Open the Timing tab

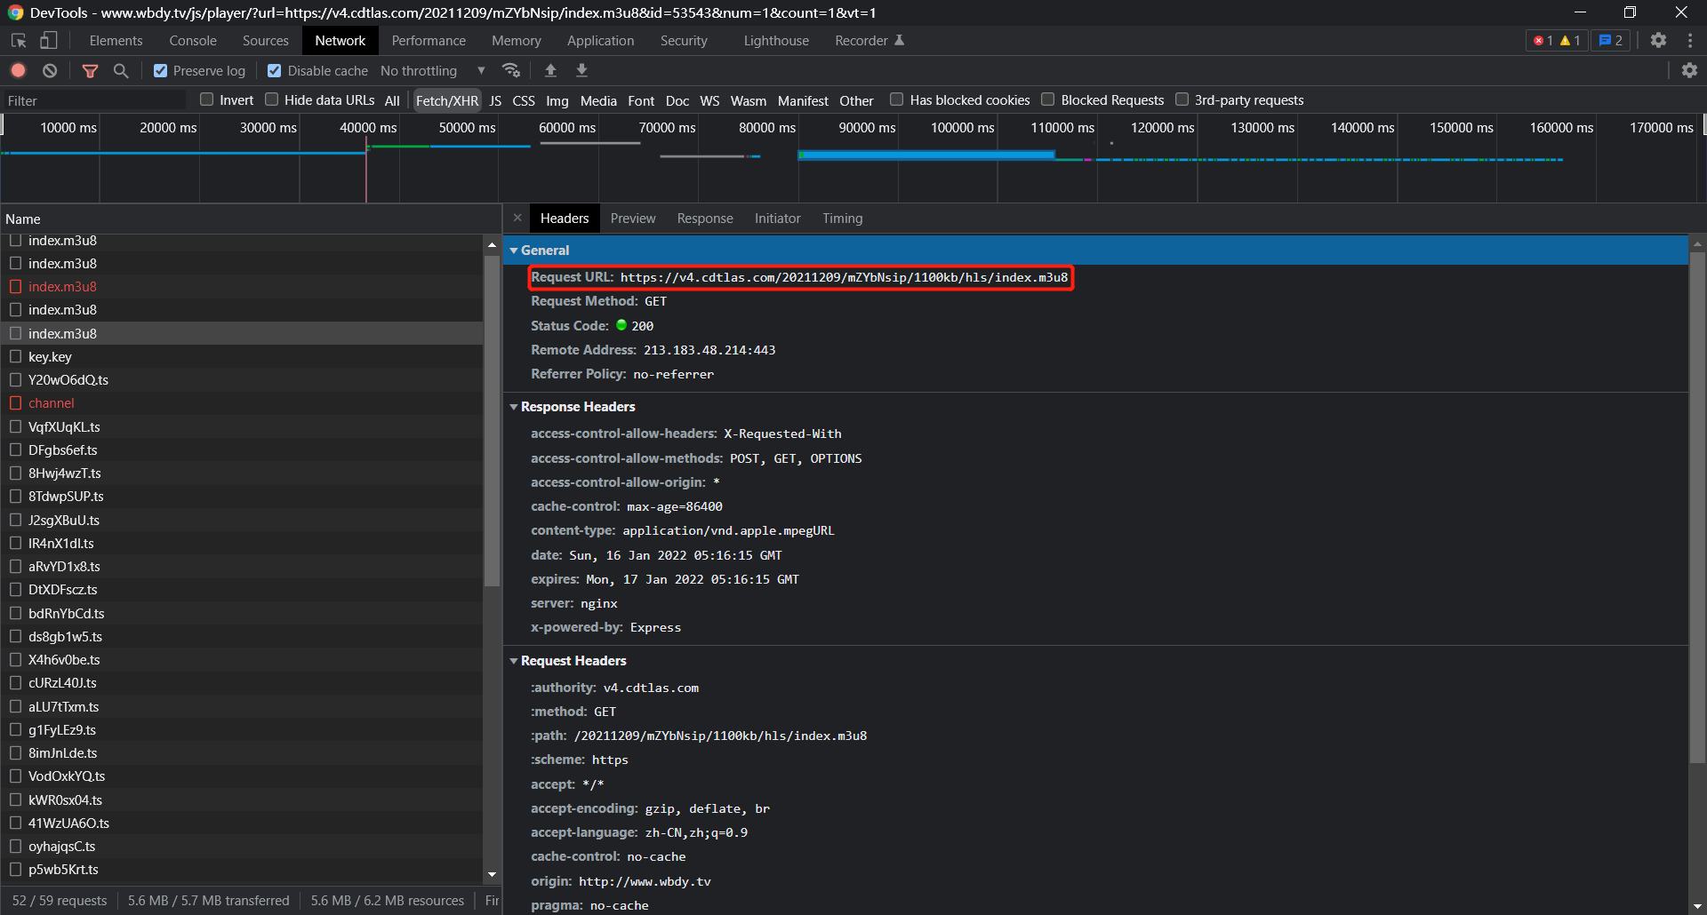(x=843, y=219)
